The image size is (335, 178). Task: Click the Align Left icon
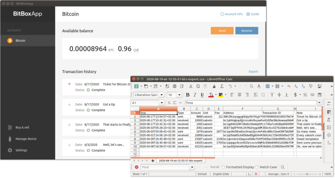point(232,95)
